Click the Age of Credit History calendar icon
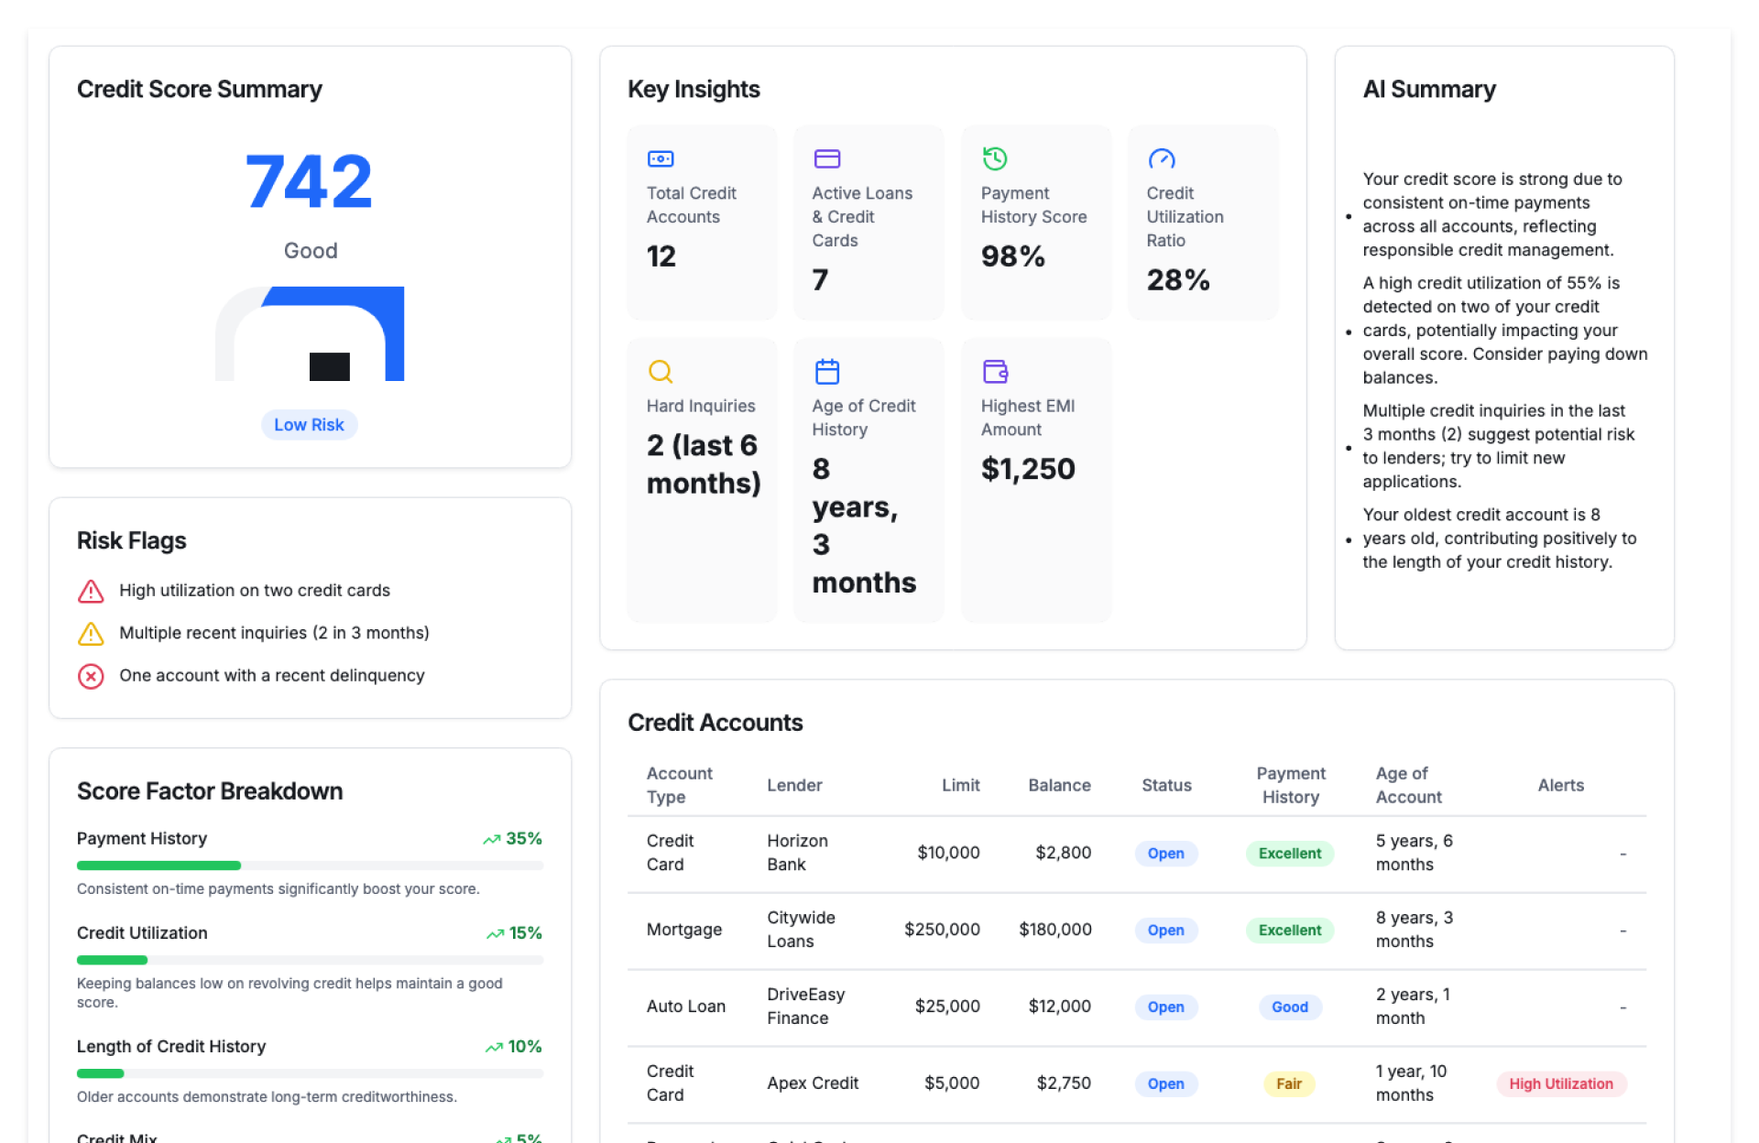The image size is (1759, 1143). (x=826, y=371)
